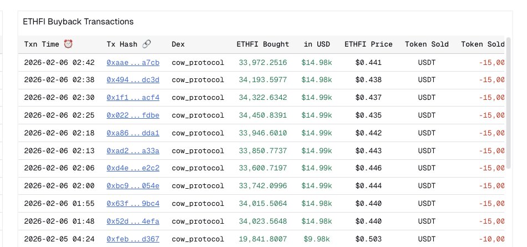Sort by the ETHFI Bought column header

(x=263, y=44)
